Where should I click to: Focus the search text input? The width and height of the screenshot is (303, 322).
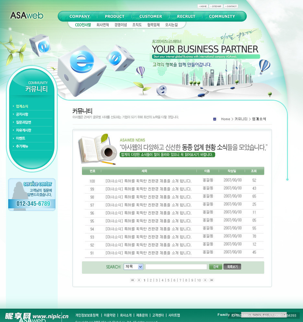point(176,267)
